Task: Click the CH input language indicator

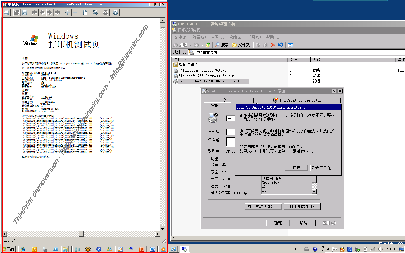Action: (x=297, y=249)
